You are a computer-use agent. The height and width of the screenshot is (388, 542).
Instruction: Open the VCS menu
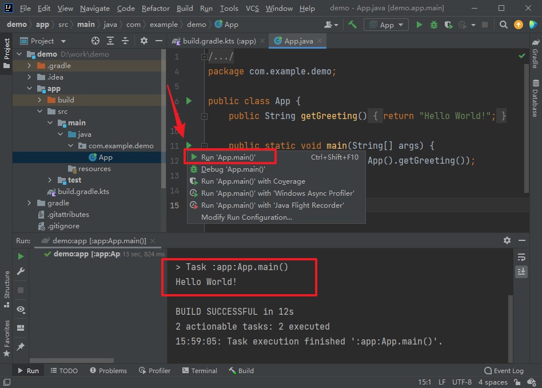tap(252, 9)
